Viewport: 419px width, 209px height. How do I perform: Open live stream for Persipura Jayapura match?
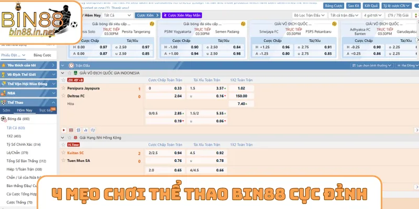[63, 130]
